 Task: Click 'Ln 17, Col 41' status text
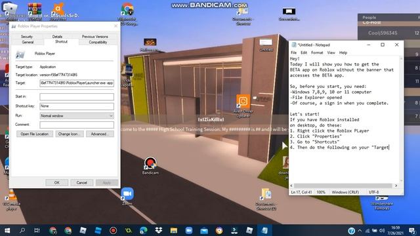click(301, 192)
